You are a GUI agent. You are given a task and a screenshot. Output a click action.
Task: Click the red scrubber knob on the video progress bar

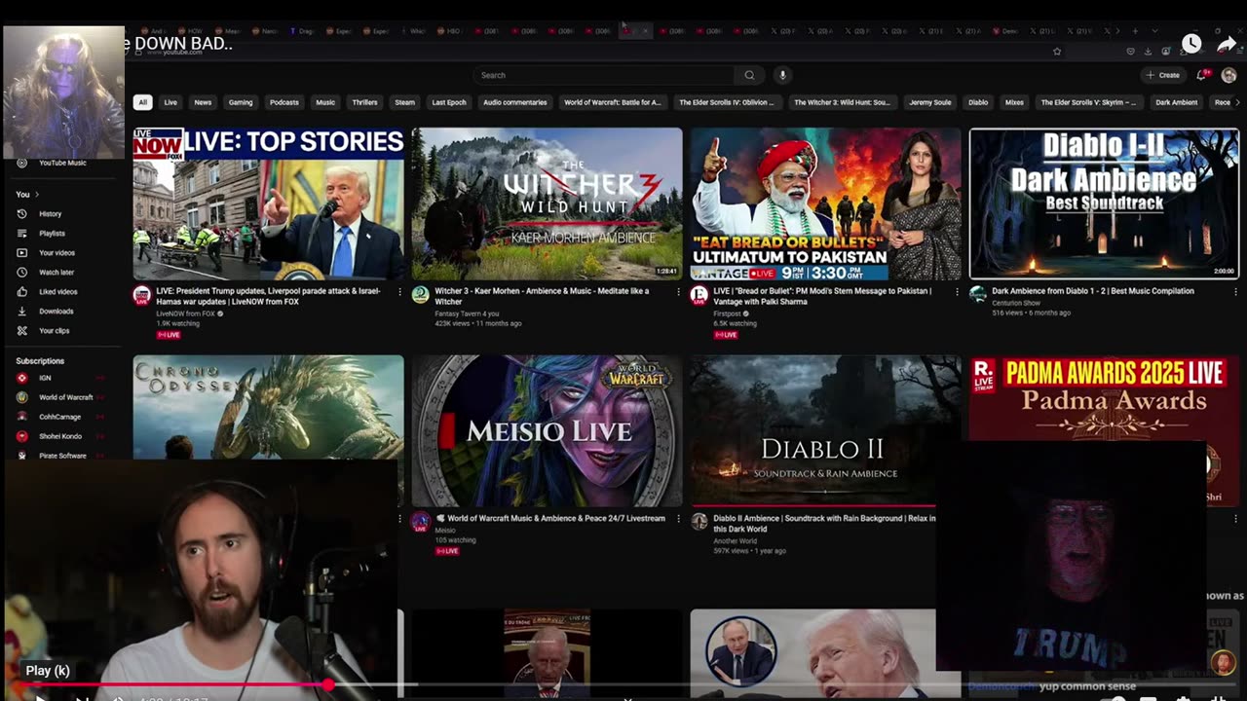[x=329, y=685]
